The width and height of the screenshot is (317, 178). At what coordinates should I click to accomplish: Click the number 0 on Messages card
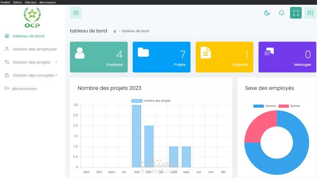[x=308, y=55]
